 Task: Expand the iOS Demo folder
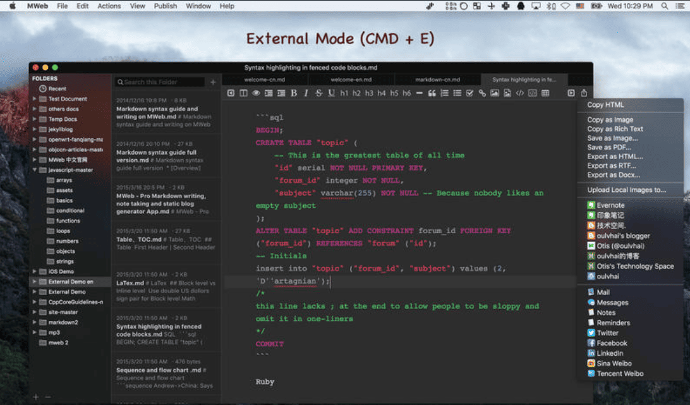click(x=34, y=272)
